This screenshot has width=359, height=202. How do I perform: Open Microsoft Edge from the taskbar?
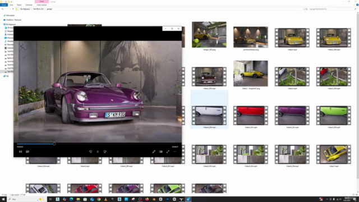(x=71, y=199)
